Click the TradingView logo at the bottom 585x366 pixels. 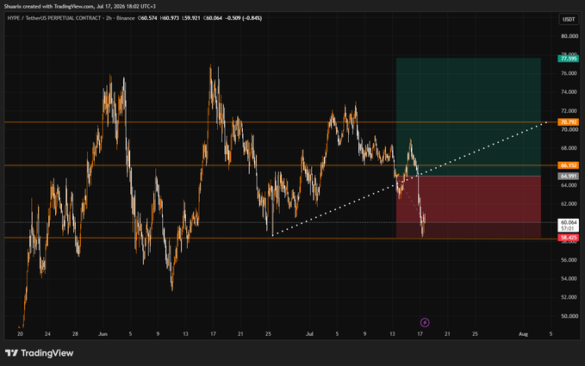39,353
